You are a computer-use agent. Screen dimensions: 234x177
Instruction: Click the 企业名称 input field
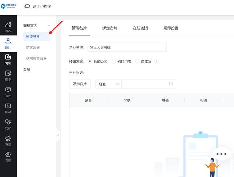(127, 47)
